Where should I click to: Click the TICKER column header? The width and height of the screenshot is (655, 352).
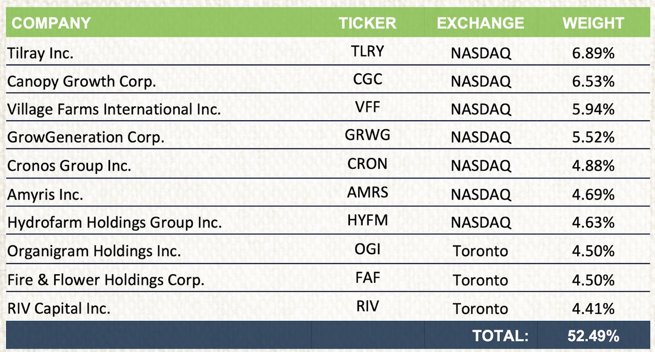[x=367, y=23]
